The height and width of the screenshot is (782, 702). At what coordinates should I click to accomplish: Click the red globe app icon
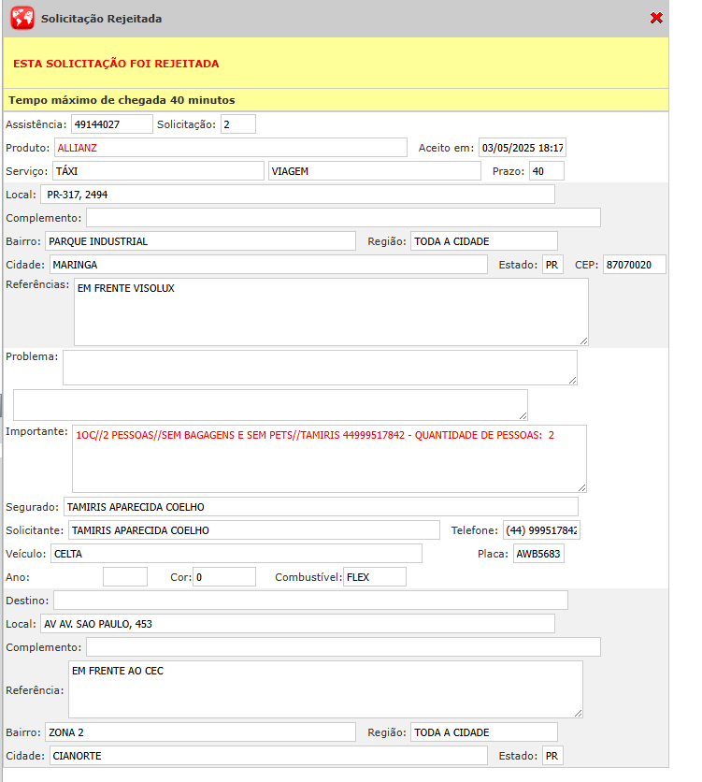click(21, 18)
